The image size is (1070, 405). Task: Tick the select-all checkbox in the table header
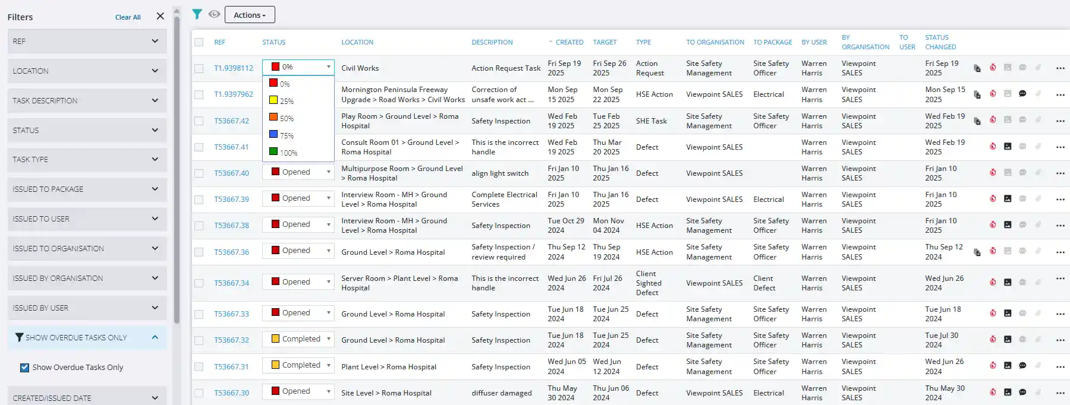199,42
